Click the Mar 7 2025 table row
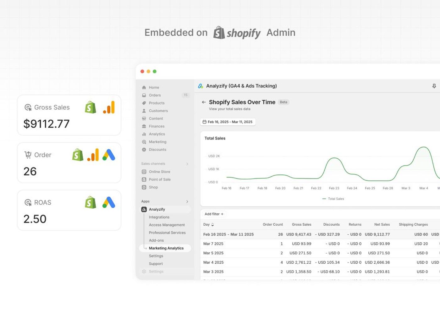The width and height of the screenshot is (440, 313). click(x=320, y=244)
